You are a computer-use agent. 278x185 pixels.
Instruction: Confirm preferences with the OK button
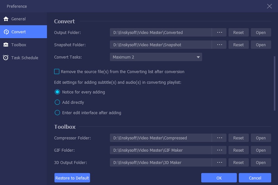click(219, 178)
